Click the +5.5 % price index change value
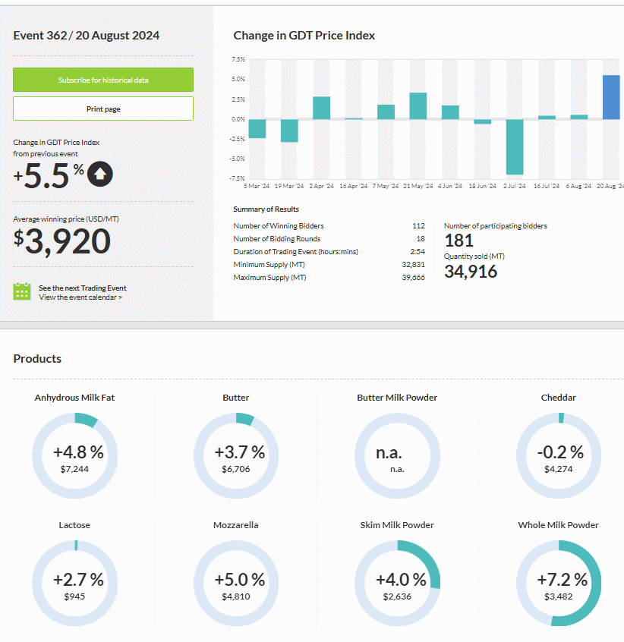The height and width of the screenshot is (642, 624). [x=49, y=175]
